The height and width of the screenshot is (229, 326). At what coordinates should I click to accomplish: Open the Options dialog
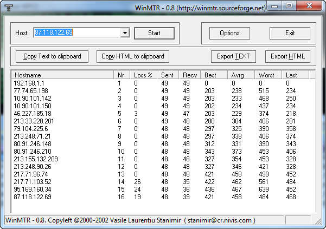(229, 33)
